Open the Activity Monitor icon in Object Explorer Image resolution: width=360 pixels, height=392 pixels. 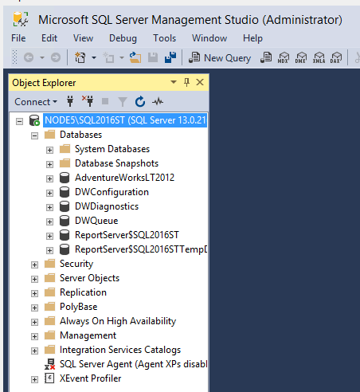tap(158, 101)
